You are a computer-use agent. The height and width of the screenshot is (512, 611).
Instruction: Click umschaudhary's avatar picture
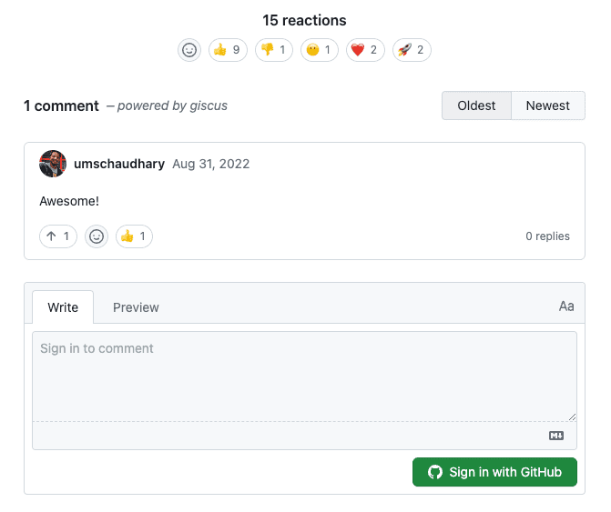pyautogui.click(x=53, y=164)
